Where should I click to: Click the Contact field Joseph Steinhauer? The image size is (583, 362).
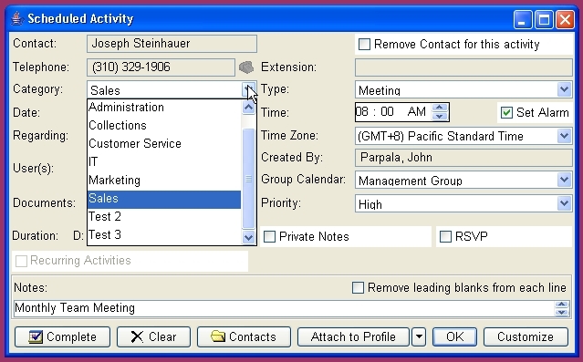[x=172, y=44]
